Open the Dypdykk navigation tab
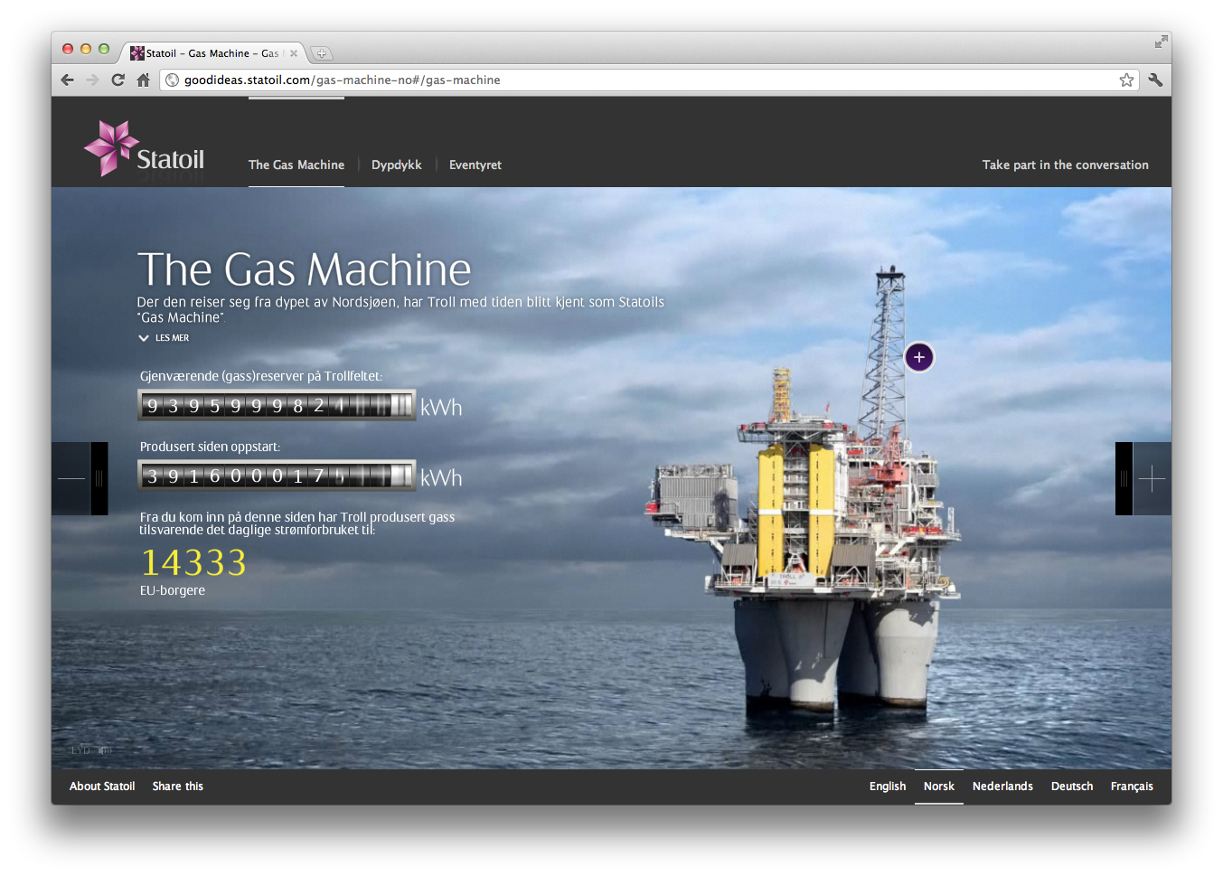Image resolution: width=1223 pixels, height=876 pixels. [396, 165]
